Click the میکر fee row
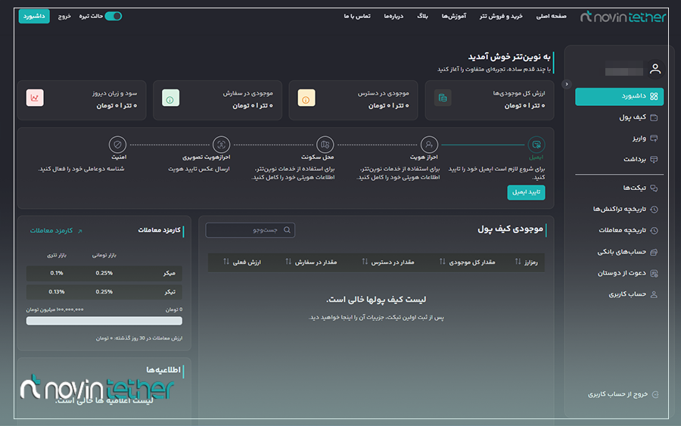The width and height of the screenshot is (681, 426). pyautogui.click(x=104, y=273)
